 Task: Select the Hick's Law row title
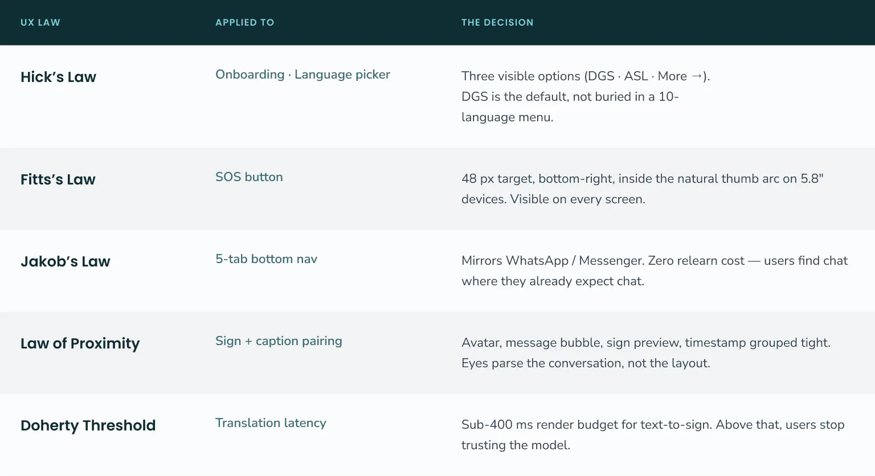[x=58, y=77]
